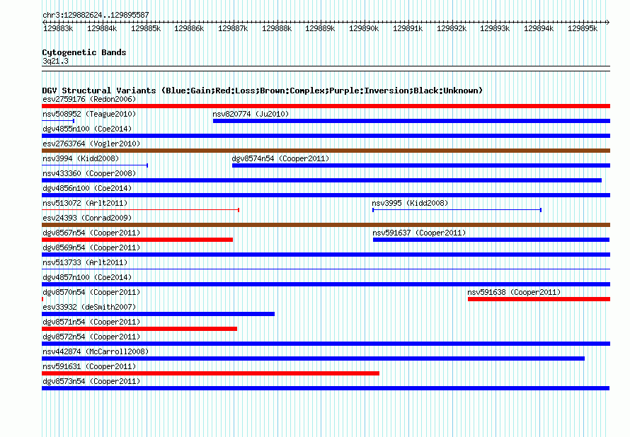Click the 3q21.3 cytogenetic band label

[x=55, y=61]
